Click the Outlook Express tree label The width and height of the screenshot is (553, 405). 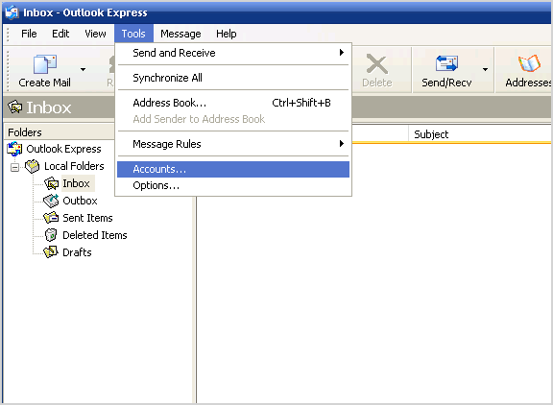[63, 149]
